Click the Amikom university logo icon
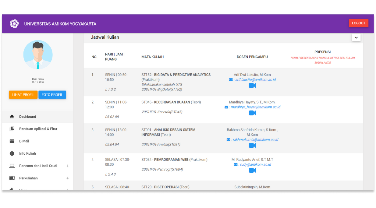Image resolution: width=376 pixels, height=208 pixels. click(14, 23)
